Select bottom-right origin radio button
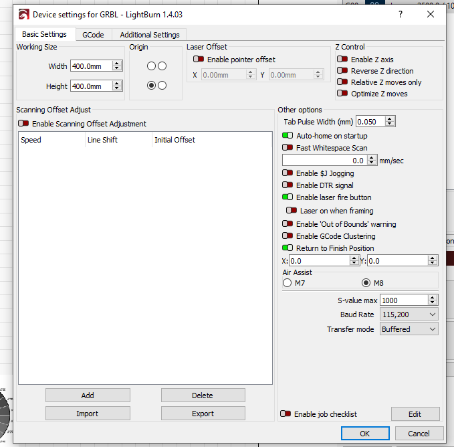 click(x=162, y=86)
